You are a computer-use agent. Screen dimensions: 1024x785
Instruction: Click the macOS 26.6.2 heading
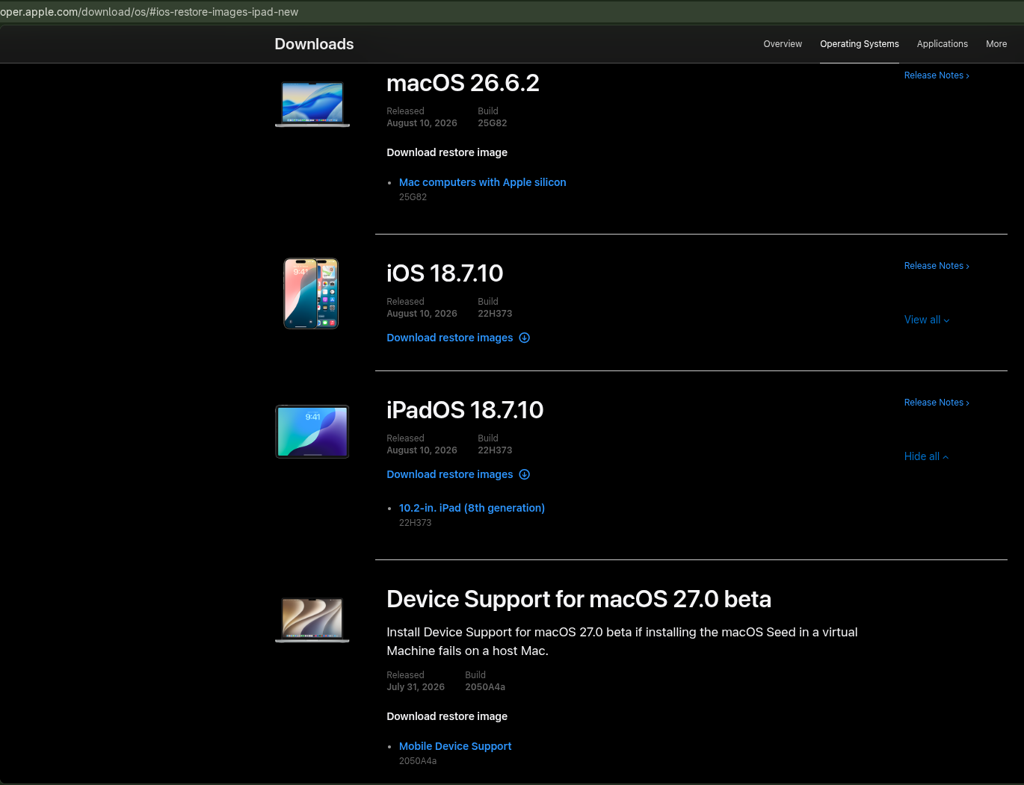[463, 83]
